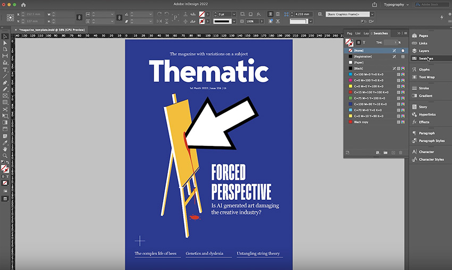Open the Swatches panel hamburger menu
The image size is (452, 270).
[x=405, y=33]
